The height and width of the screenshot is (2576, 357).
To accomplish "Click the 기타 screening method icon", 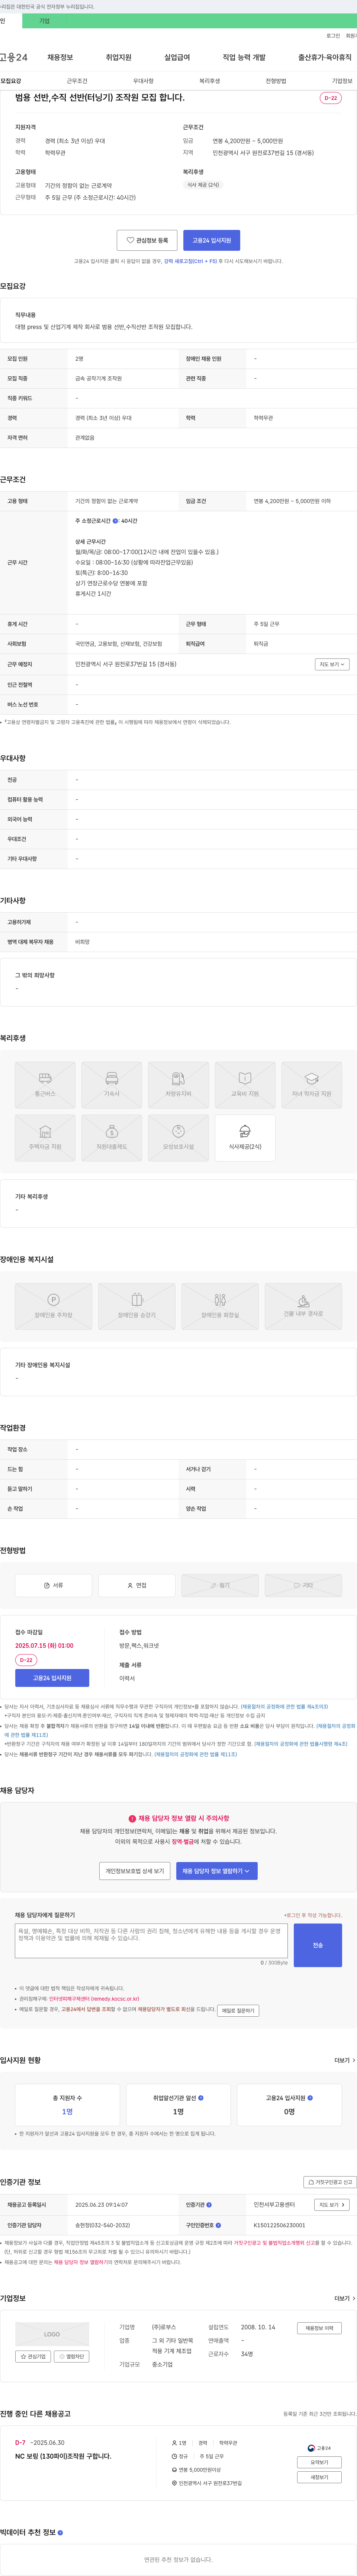I will pos(303,1585).
